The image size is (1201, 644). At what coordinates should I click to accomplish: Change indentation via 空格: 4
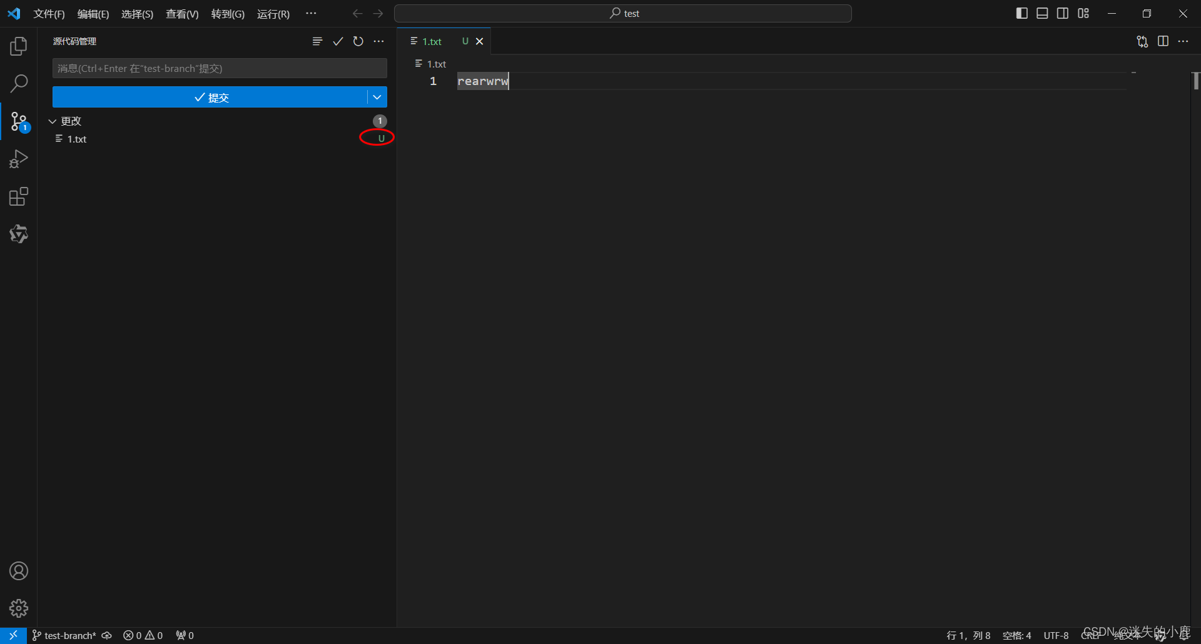point(1016,635)
